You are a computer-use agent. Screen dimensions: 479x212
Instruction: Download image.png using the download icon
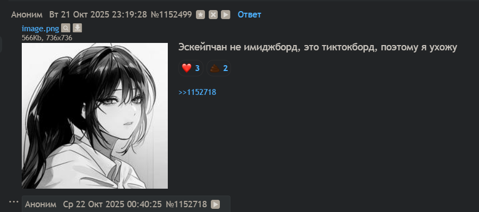coord(78,29)
